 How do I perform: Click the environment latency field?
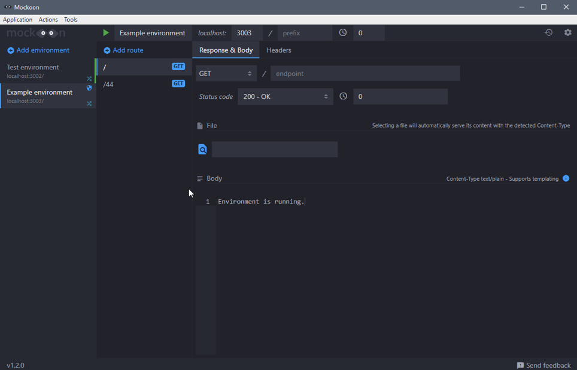369,33
